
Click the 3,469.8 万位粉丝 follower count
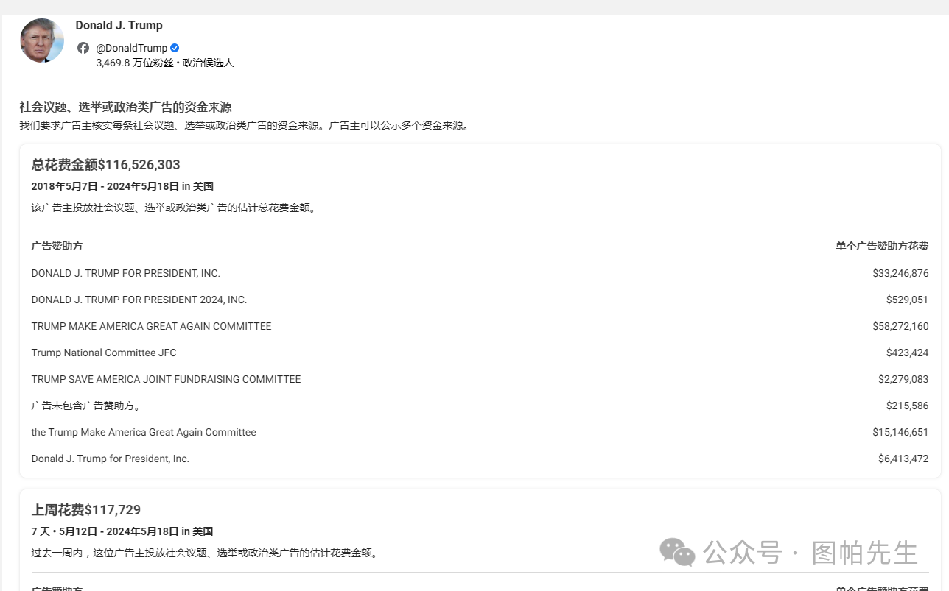coord(135,63)
